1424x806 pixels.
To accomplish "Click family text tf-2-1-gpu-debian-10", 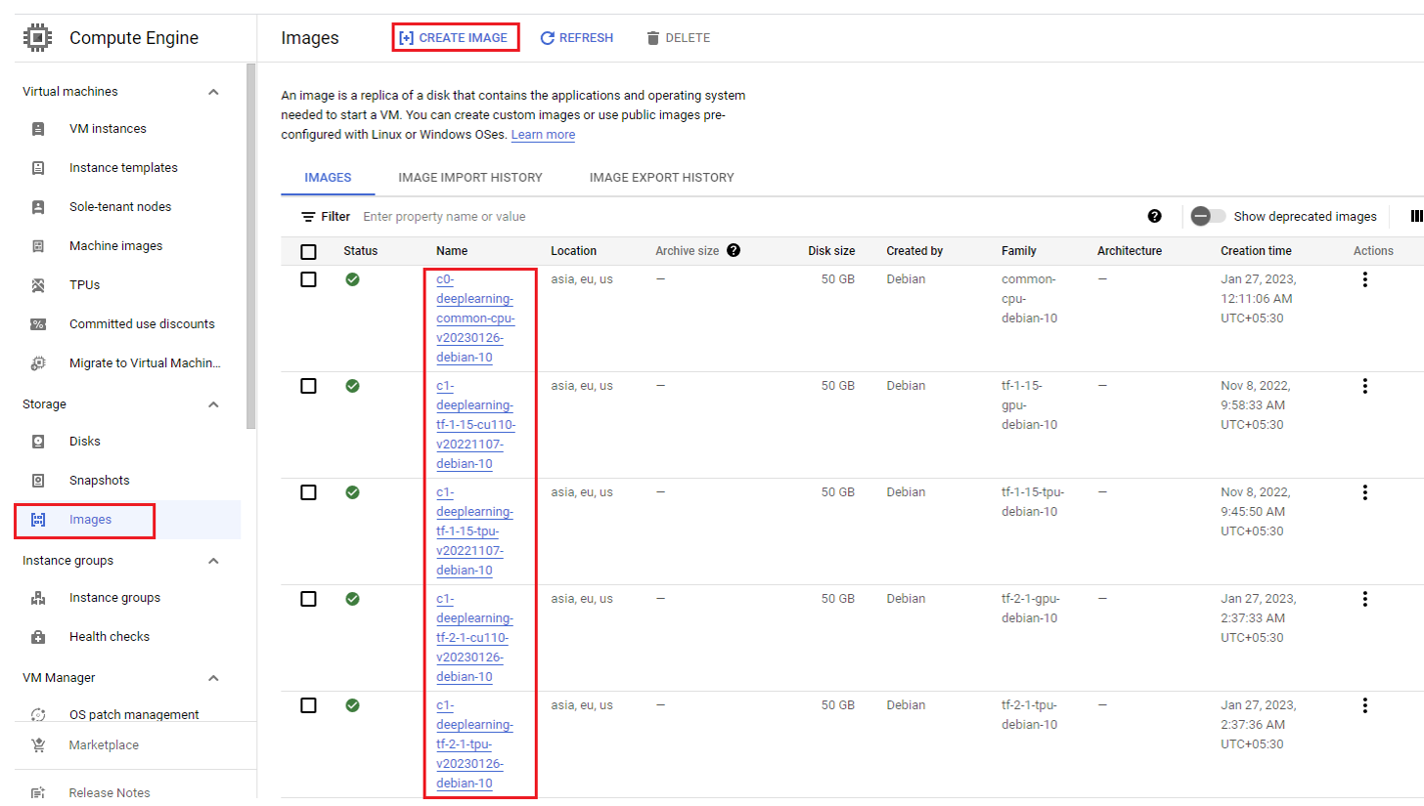I will click(1031, 609).
